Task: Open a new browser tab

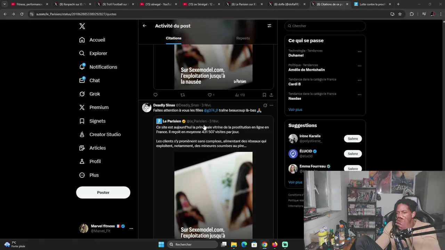Action: point(398,4)
